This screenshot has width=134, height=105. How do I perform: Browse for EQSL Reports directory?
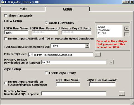[122, 94]
